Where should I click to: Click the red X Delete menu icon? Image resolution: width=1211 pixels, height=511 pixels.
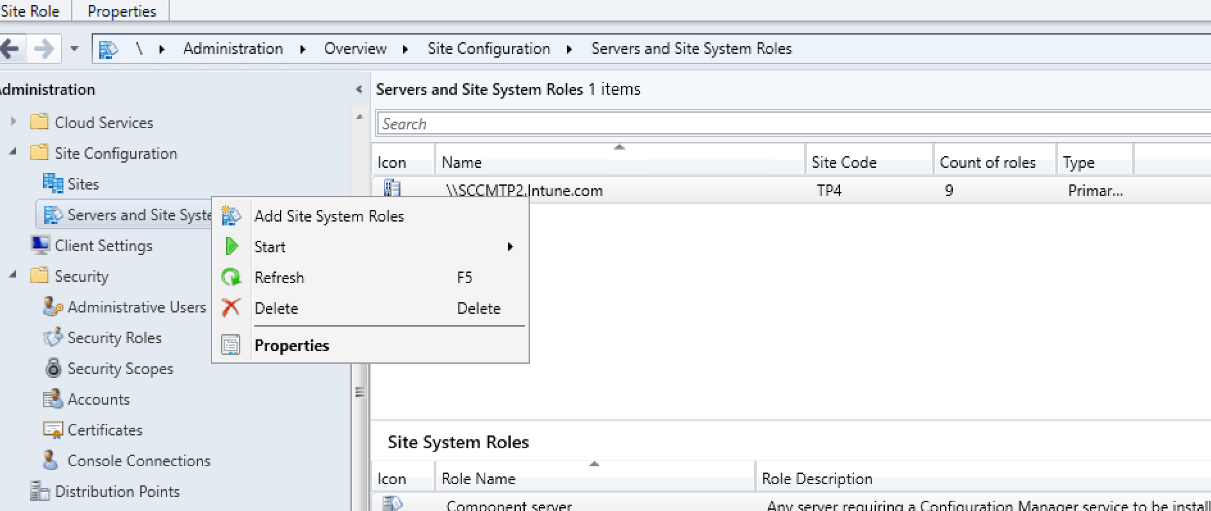click(x=231, y=308)
